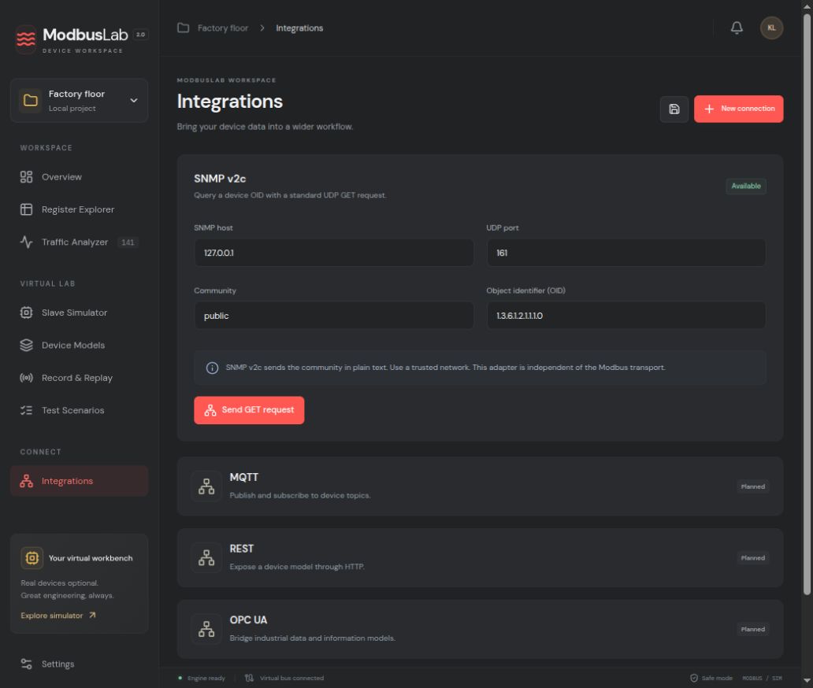Click the MQTT card title
The width and height of the screenshot is (813, 688).
click(x=243, y=477)
